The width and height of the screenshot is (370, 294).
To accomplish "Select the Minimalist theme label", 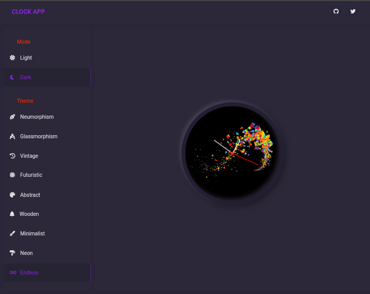I will point(32,233).
